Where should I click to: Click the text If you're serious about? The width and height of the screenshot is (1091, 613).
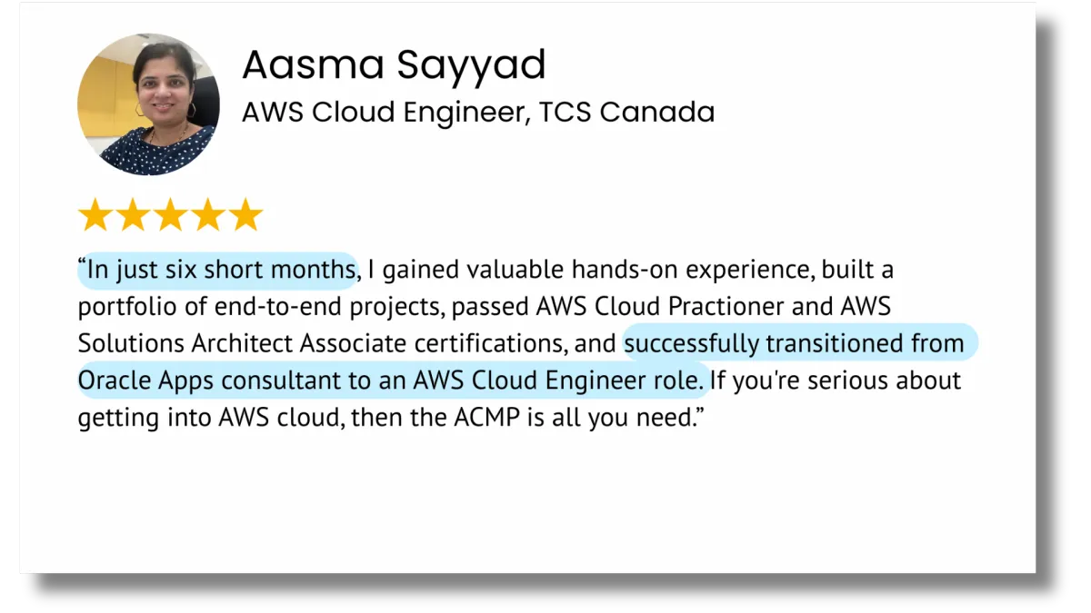(836, 381)
